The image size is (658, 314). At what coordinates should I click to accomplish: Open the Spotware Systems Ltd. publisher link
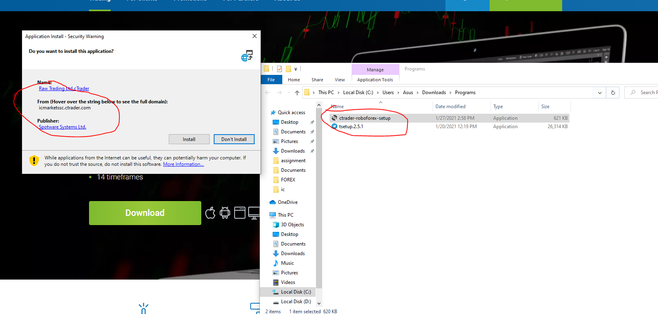tap(63, 127)
